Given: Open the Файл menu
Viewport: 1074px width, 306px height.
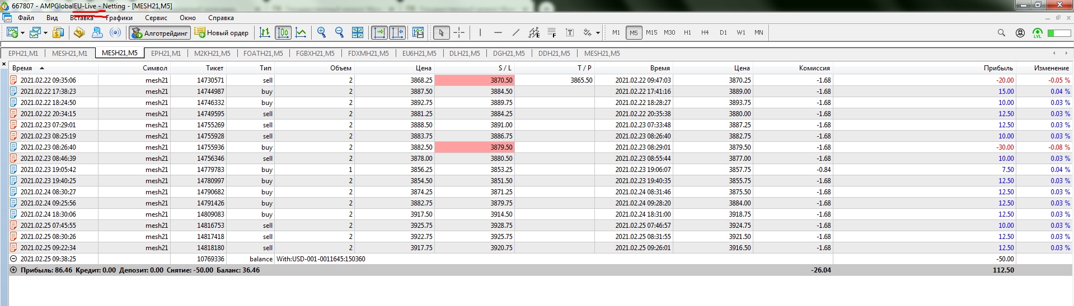Looking at the screenshot, I should pos(26,18).
